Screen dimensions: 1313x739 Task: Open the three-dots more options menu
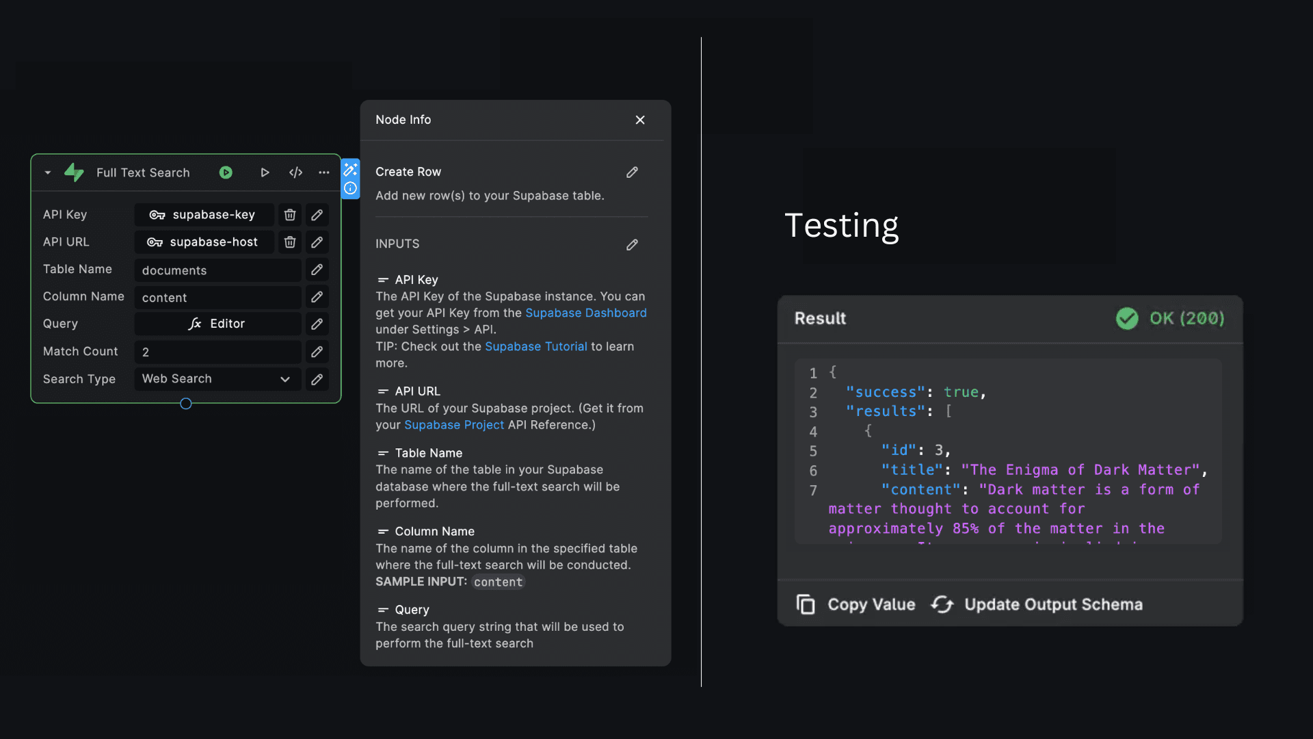[x=324, y=172]
